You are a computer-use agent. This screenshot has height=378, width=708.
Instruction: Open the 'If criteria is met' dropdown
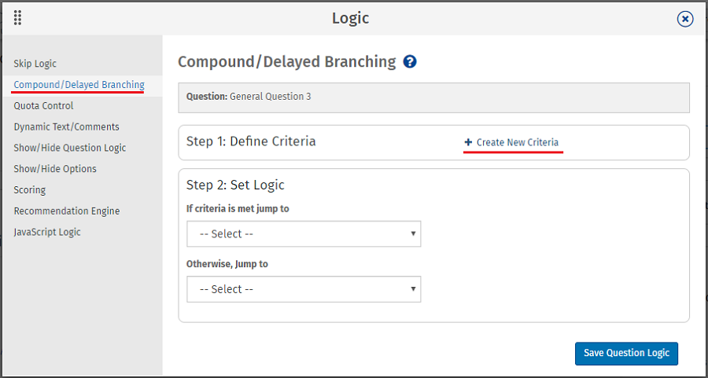[x=304, y=234]
